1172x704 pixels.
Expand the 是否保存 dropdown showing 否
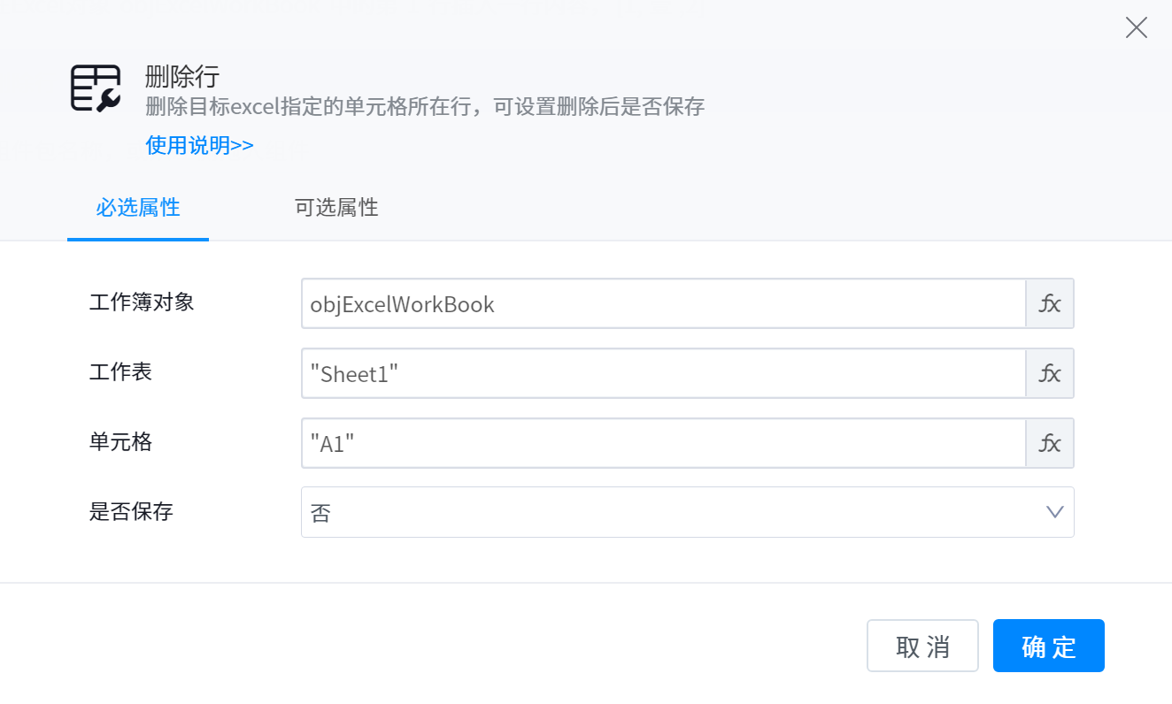(x=686, y=512)
